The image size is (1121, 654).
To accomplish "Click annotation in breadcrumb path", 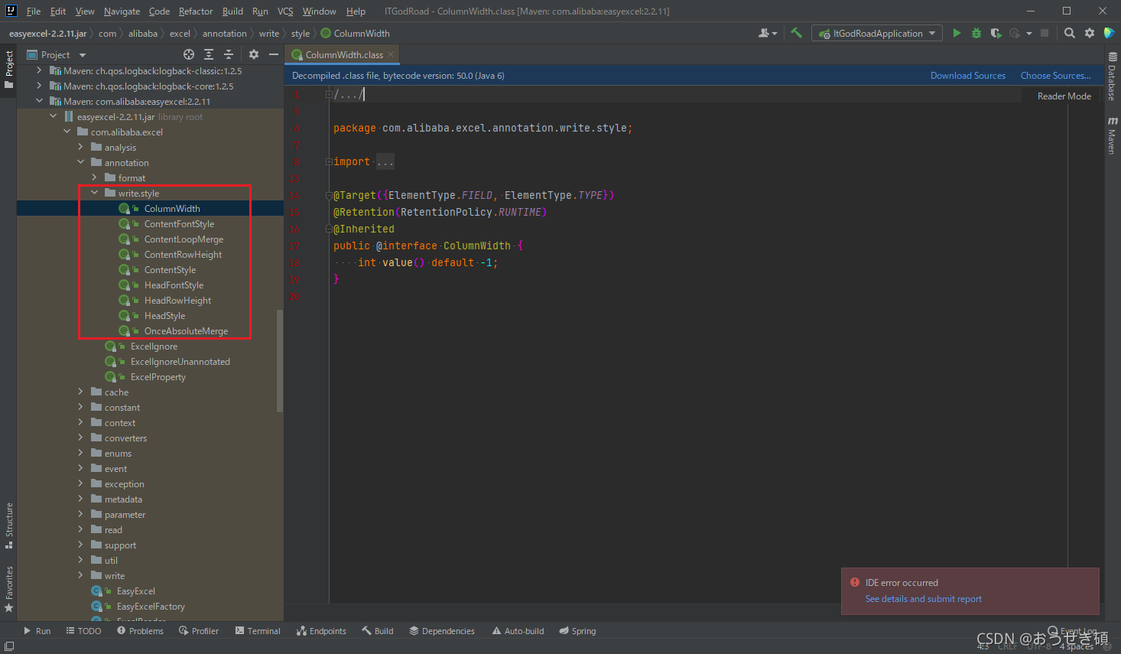I will (x=224, y=33).
